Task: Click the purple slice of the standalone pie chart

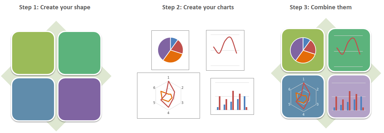Action: pyautogui.click(x=163, y=48)
